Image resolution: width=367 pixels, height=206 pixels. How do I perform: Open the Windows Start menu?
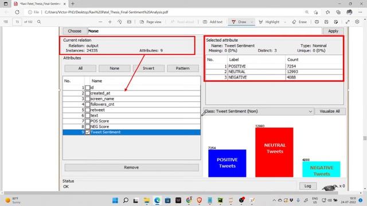point(115,200)
